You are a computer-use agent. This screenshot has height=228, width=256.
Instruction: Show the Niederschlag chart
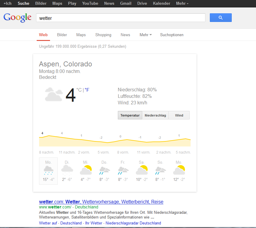155,115
